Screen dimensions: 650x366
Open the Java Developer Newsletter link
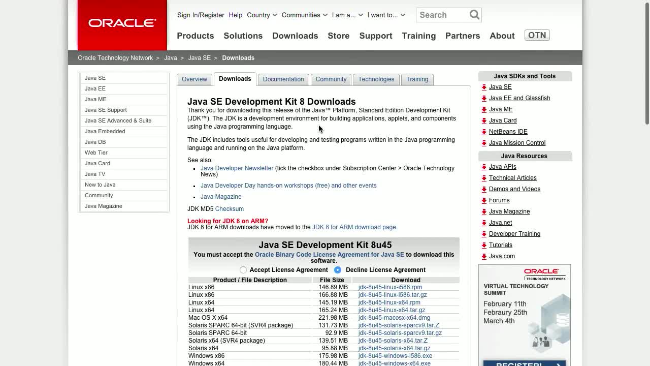(x=237, y=168)
